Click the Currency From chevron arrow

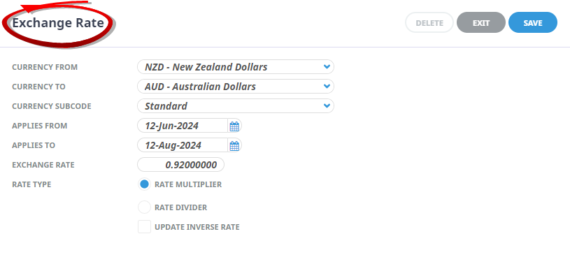click(x=327, y=67)
